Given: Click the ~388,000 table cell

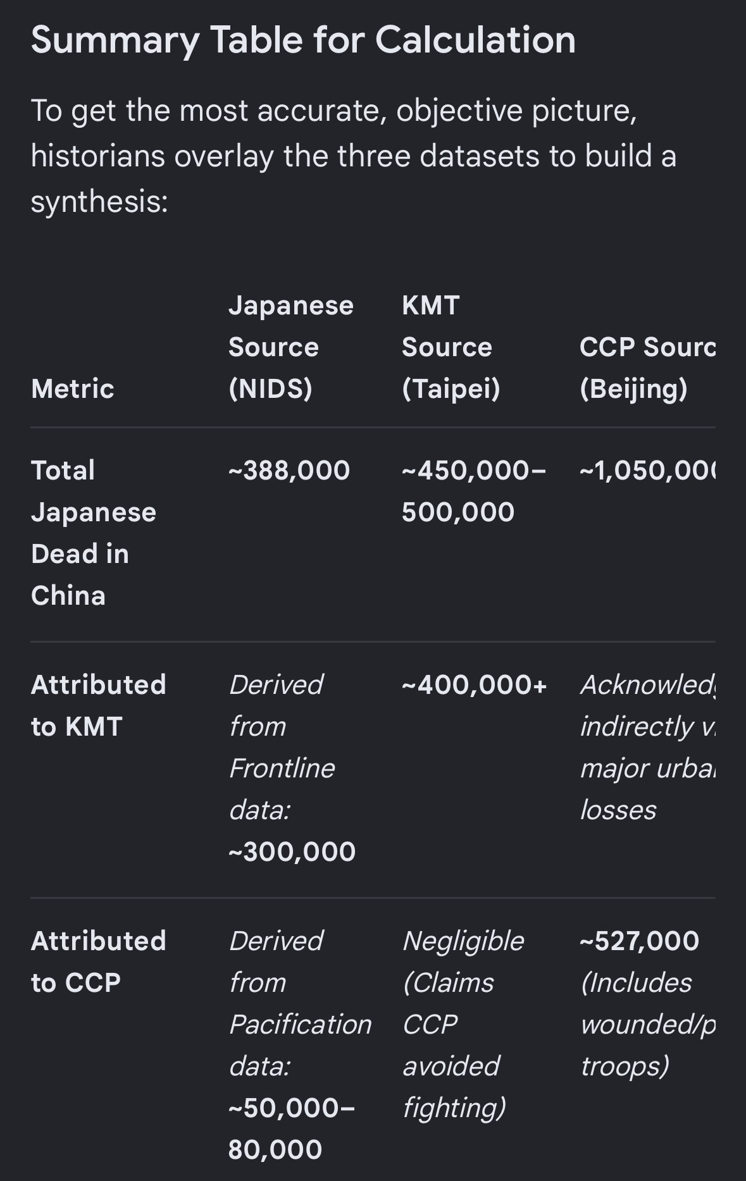Looking at the screenshot, I should 289,470.
